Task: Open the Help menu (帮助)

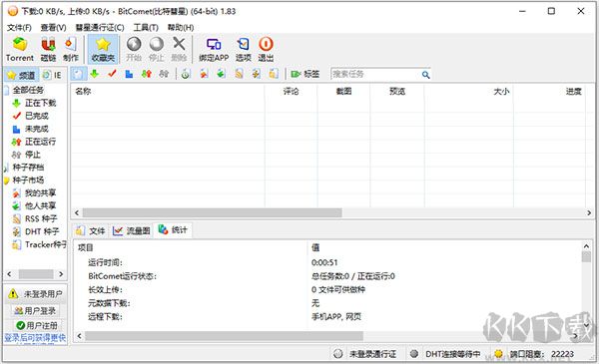Action: coord(181,28)
